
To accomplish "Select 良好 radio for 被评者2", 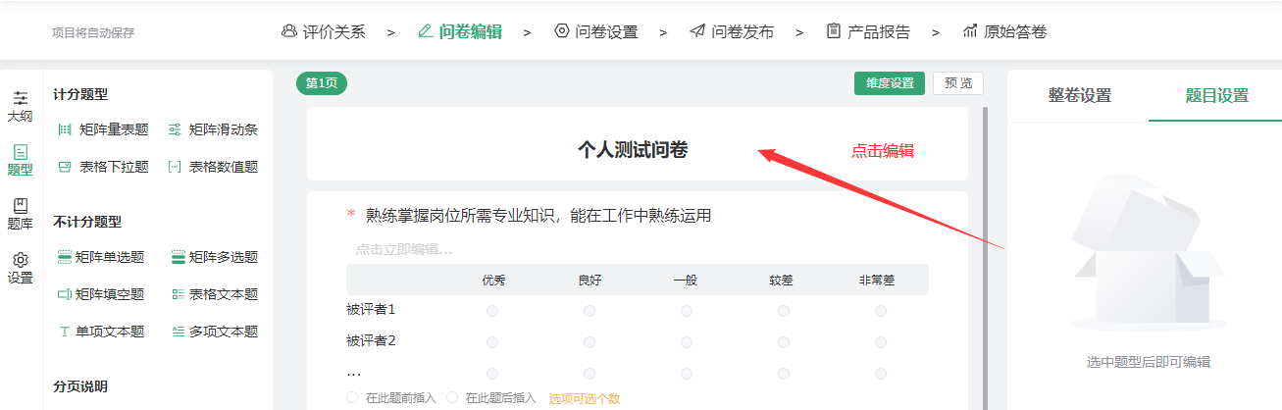I will pyautogui.click(x=590, y=341).
